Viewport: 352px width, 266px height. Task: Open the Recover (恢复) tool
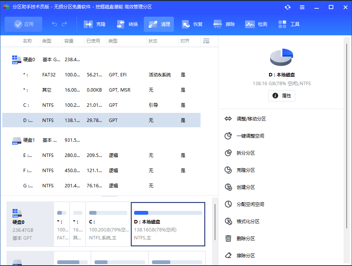[x=192, y=24]
